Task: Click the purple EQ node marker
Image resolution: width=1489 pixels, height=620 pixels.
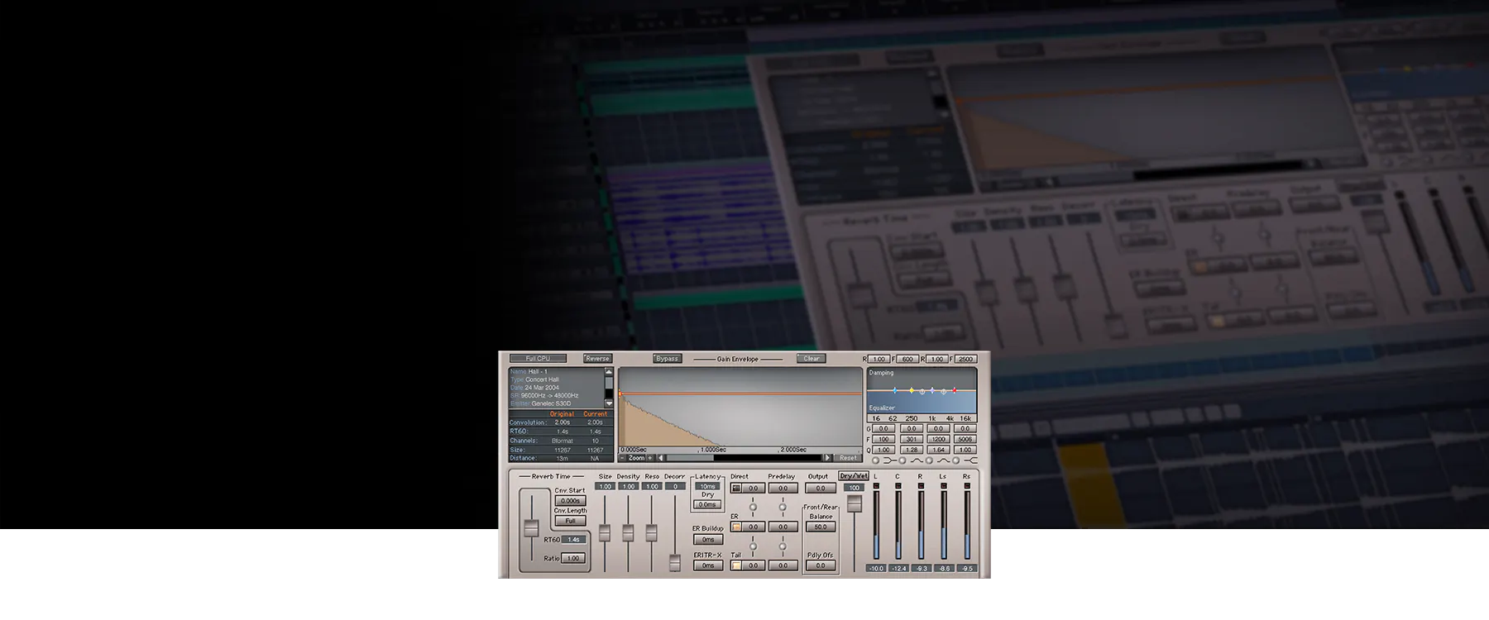Action: (x=932, y=390)
